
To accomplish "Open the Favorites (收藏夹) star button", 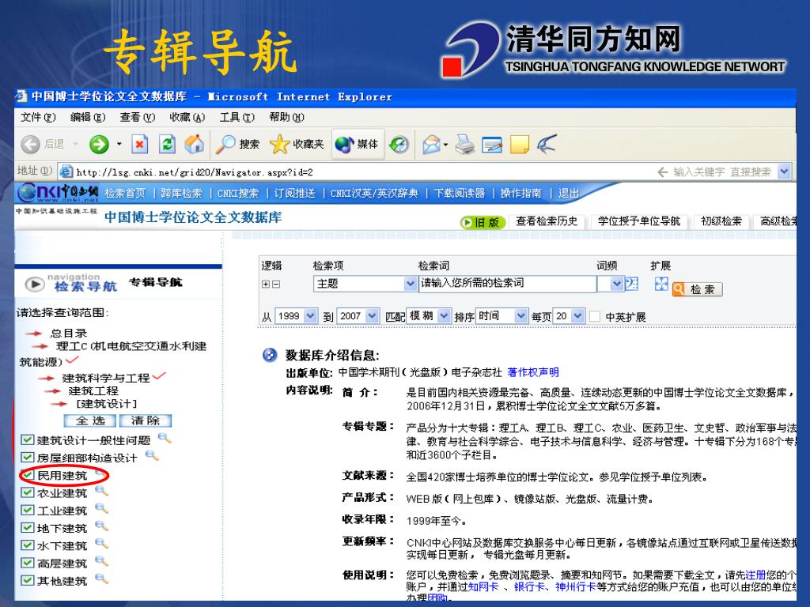I will (297, 144).
